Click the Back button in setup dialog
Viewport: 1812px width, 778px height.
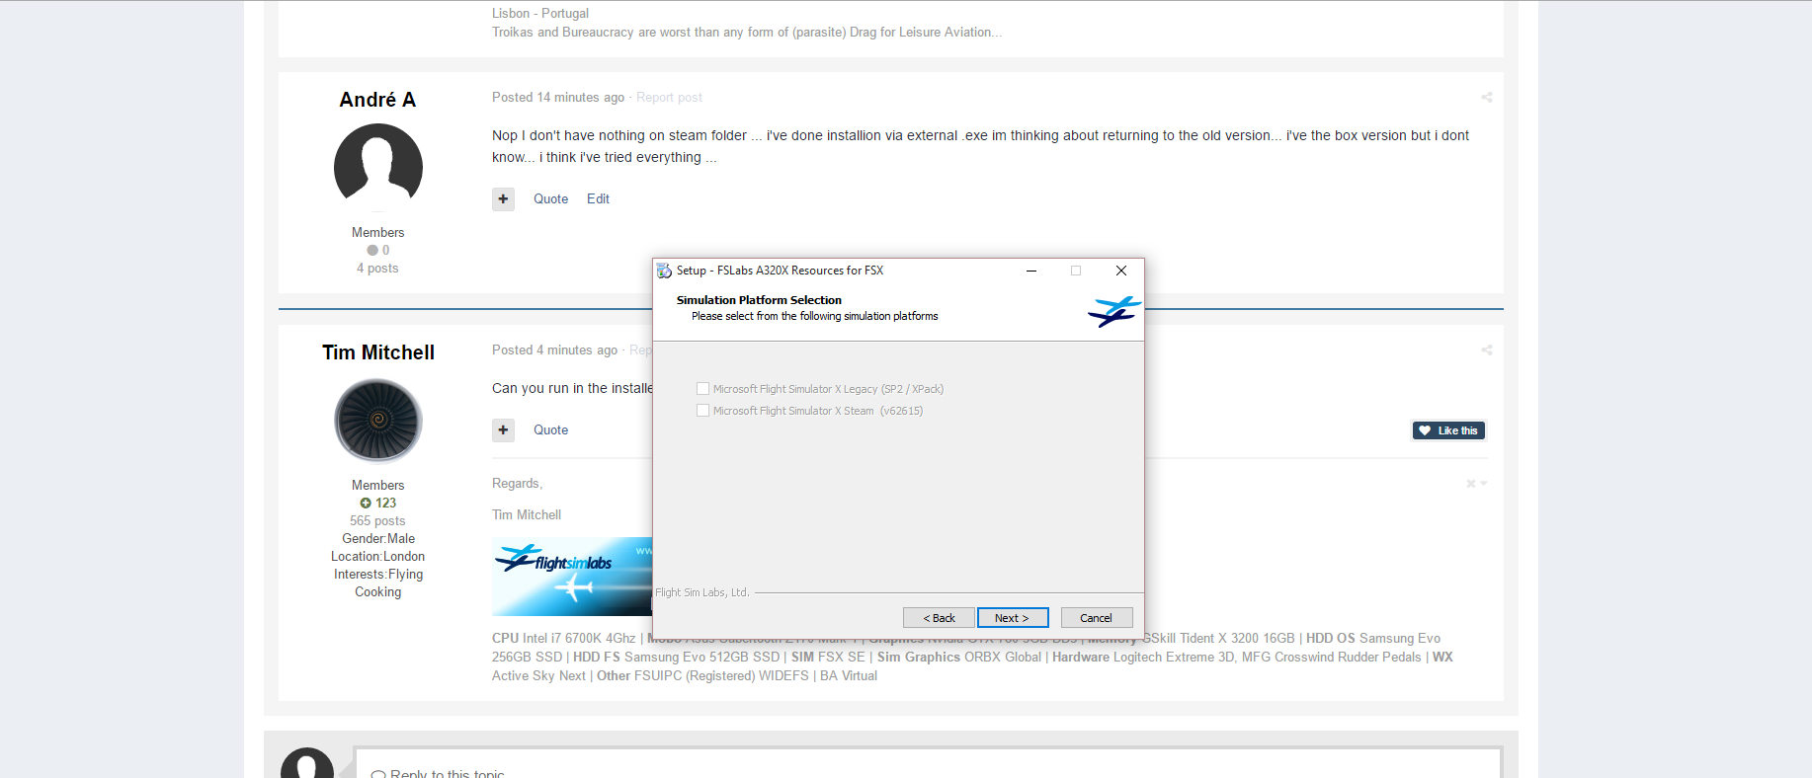pyautogui.click(x=939, y=618)
